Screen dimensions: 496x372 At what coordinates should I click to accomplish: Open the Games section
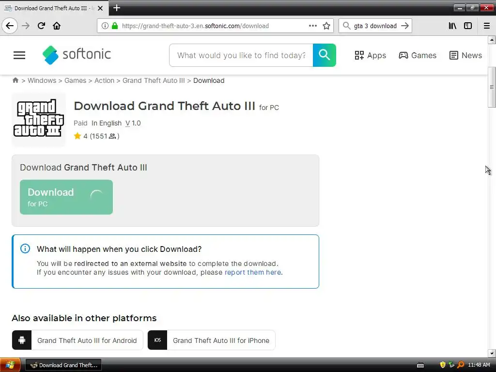tap(417, 55)
